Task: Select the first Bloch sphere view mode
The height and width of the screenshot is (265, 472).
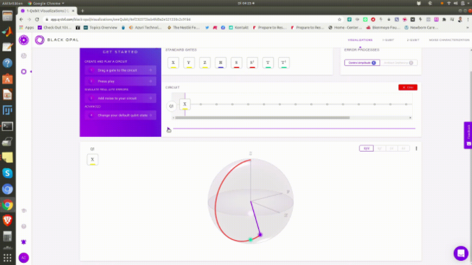Action: point(366,148)
